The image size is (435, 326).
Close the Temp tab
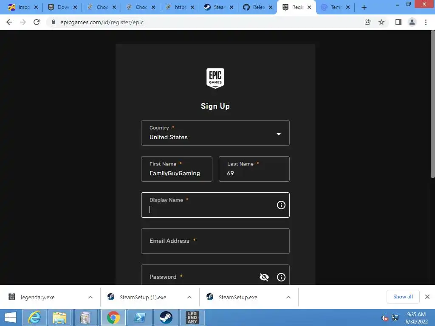coord(348,7)
